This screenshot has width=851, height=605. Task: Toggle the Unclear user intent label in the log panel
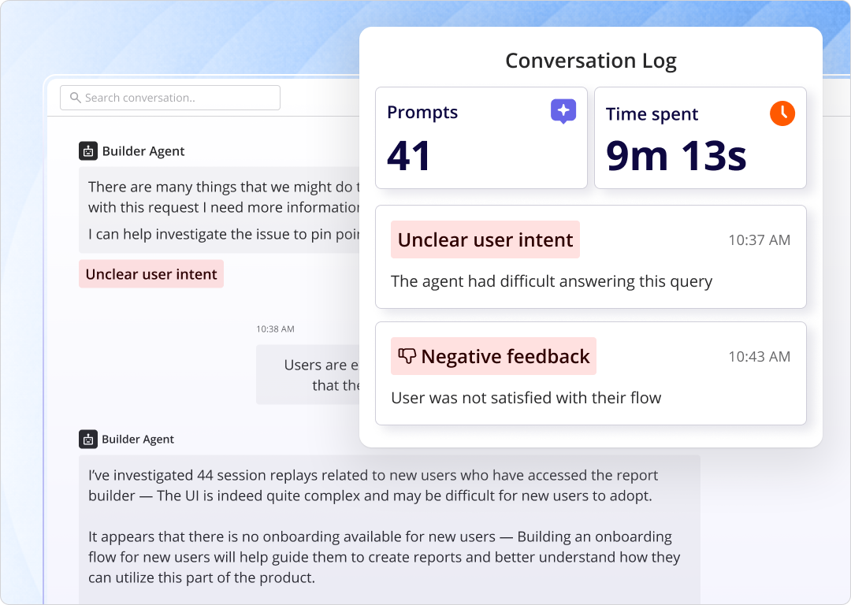(485, 239)
